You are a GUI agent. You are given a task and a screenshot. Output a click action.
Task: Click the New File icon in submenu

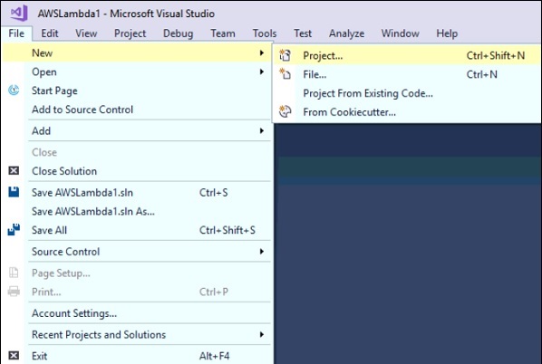coord(286,74)
